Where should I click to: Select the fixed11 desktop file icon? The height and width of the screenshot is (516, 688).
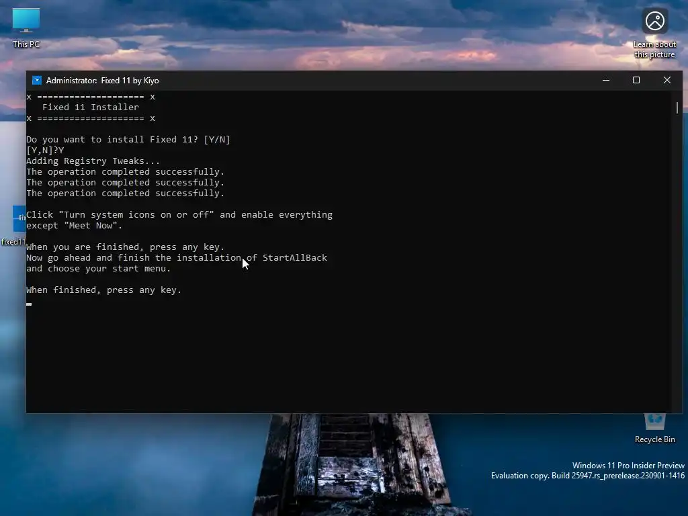[x=13, y=226]
